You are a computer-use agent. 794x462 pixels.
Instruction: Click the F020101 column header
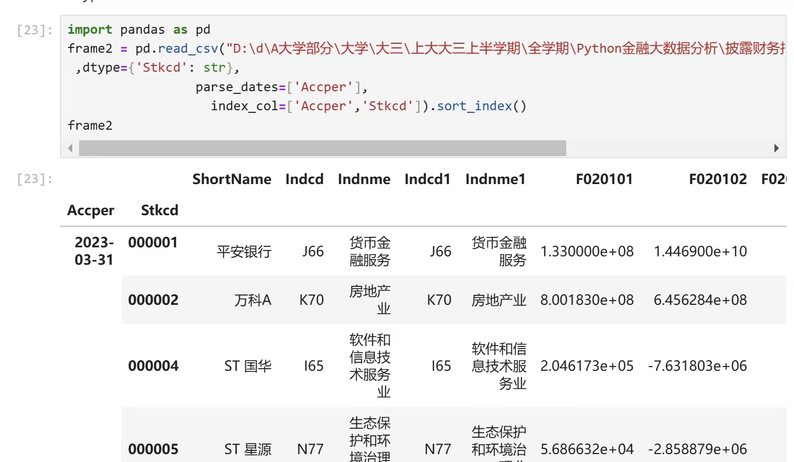[604, 179]
